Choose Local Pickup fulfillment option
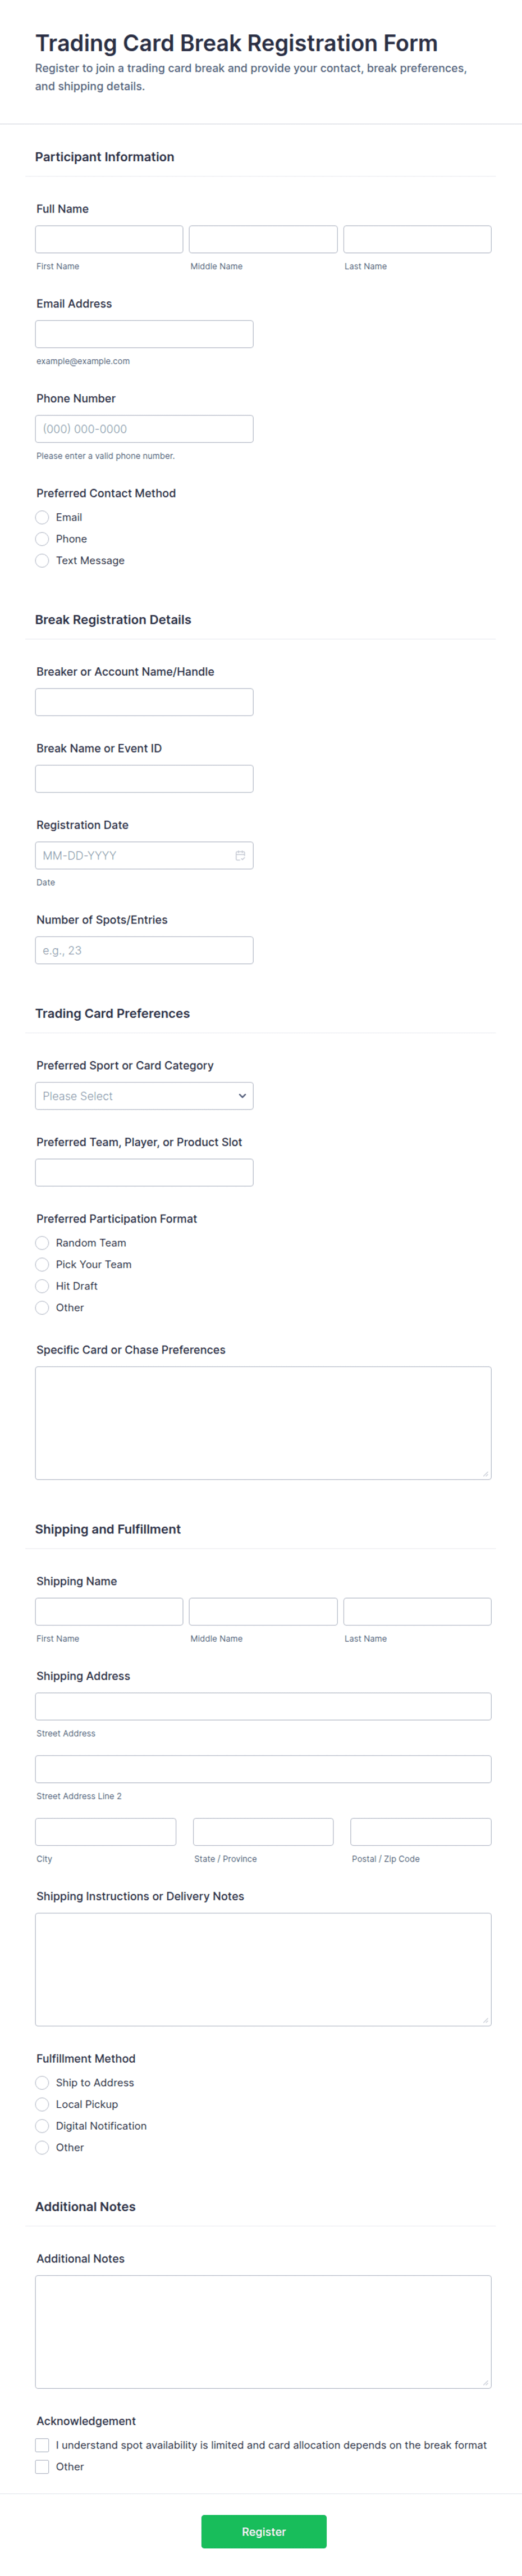The image size is (522, 2576). pos(42,2105)
